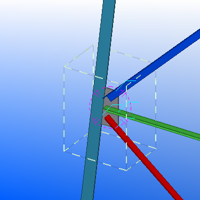Select the cyan weld symbol on the blue brace
This screenshot has width=200, height=200.
(x=126, y=85)
